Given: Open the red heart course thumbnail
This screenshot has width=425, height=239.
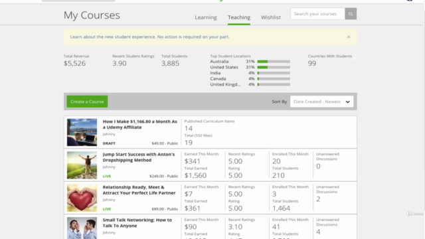Looking at the screenshot, I should [82, 198].
